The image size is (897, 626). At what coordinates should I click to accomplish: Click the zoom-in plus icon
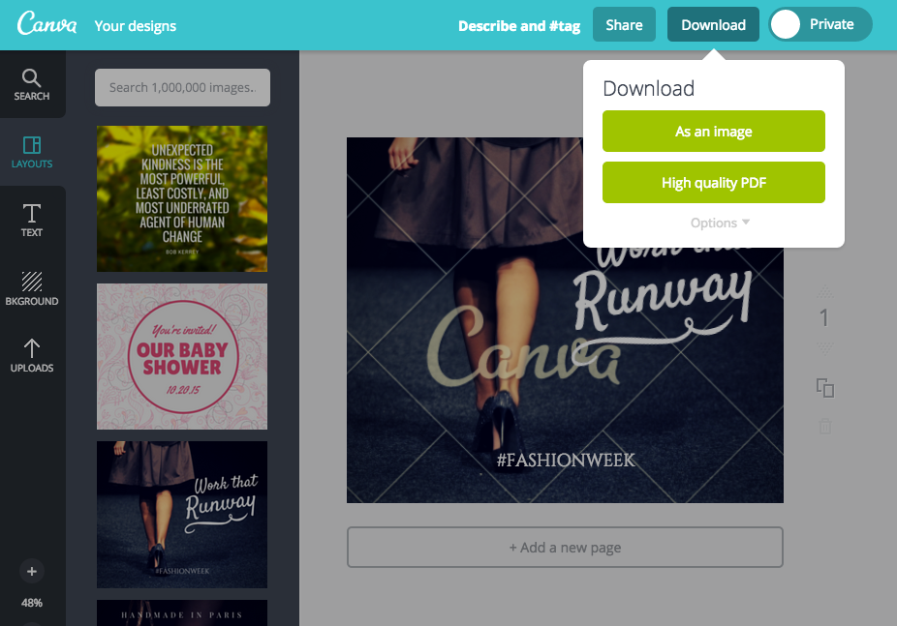click(31, 571)
